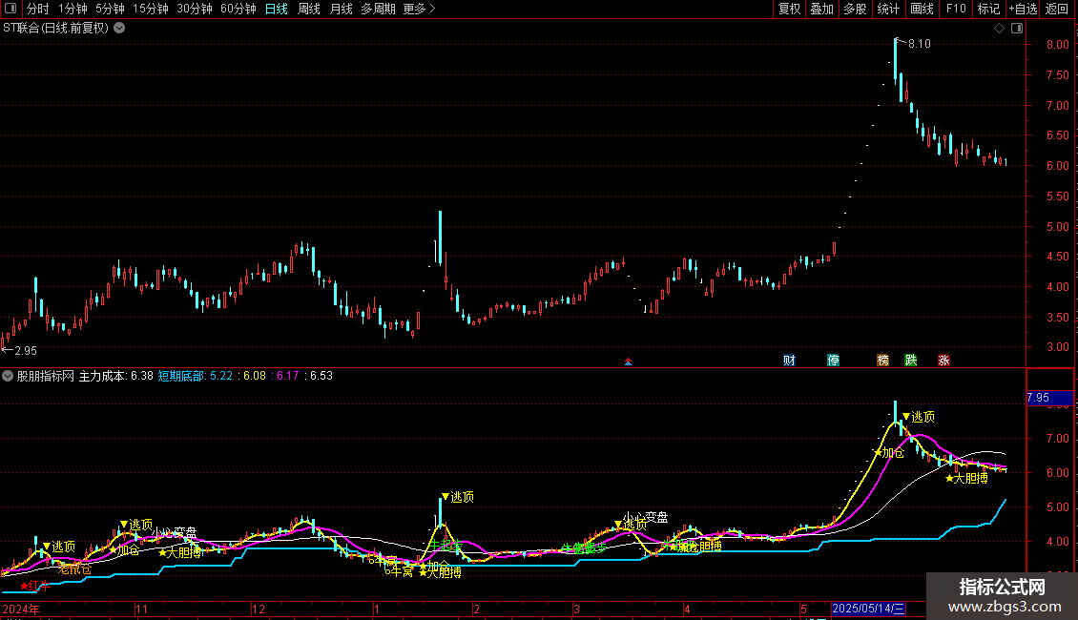Select the 1分钟 period tab

click(x=73, y=9)
